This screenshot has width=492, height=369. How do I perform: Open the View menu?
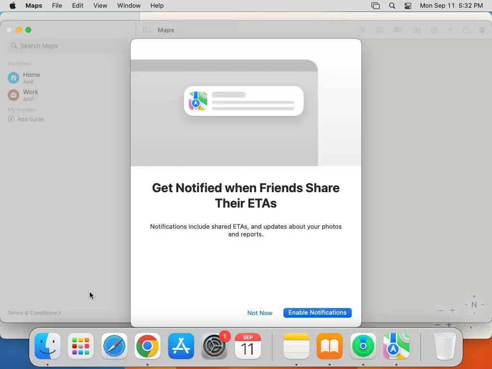[x=100, y=6]
